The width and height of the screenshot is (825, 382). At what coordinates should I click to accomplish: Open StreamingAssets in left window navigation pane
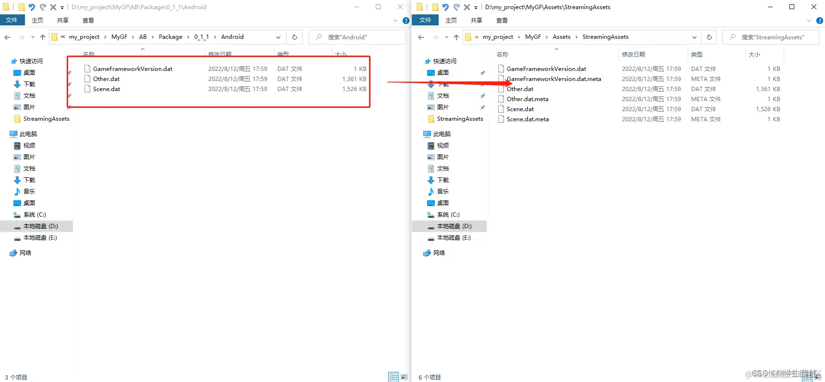coord(47,118)
